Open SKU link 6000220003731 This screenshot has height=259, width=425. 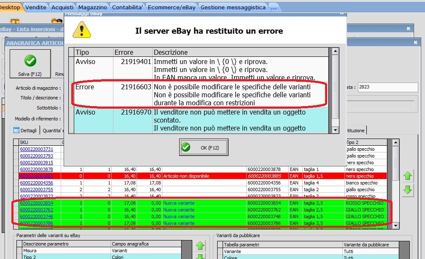point(37,149)
